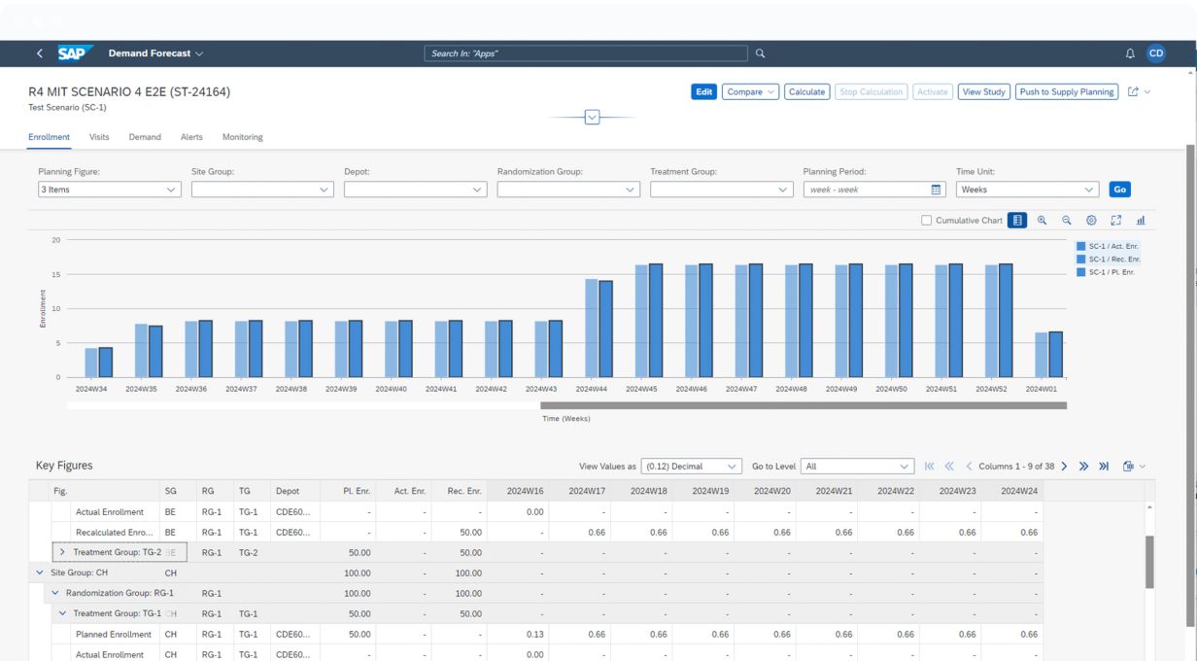Image resolution: width=1197 pixels, height=661 pixels.
Task: Open the planning period calendar picker
Action: (x=936, y=190)
